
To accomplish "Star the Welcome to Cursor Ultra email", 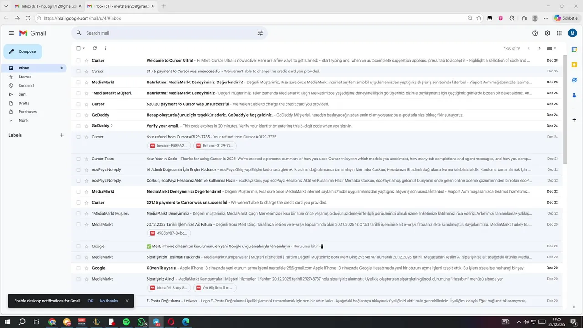I will [87, 60].
